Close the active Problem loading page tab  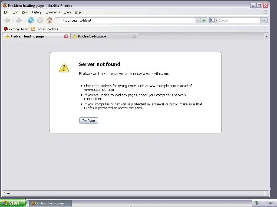66,36
